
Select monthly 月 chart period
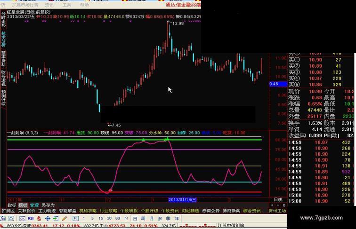(x=152, y=219)
